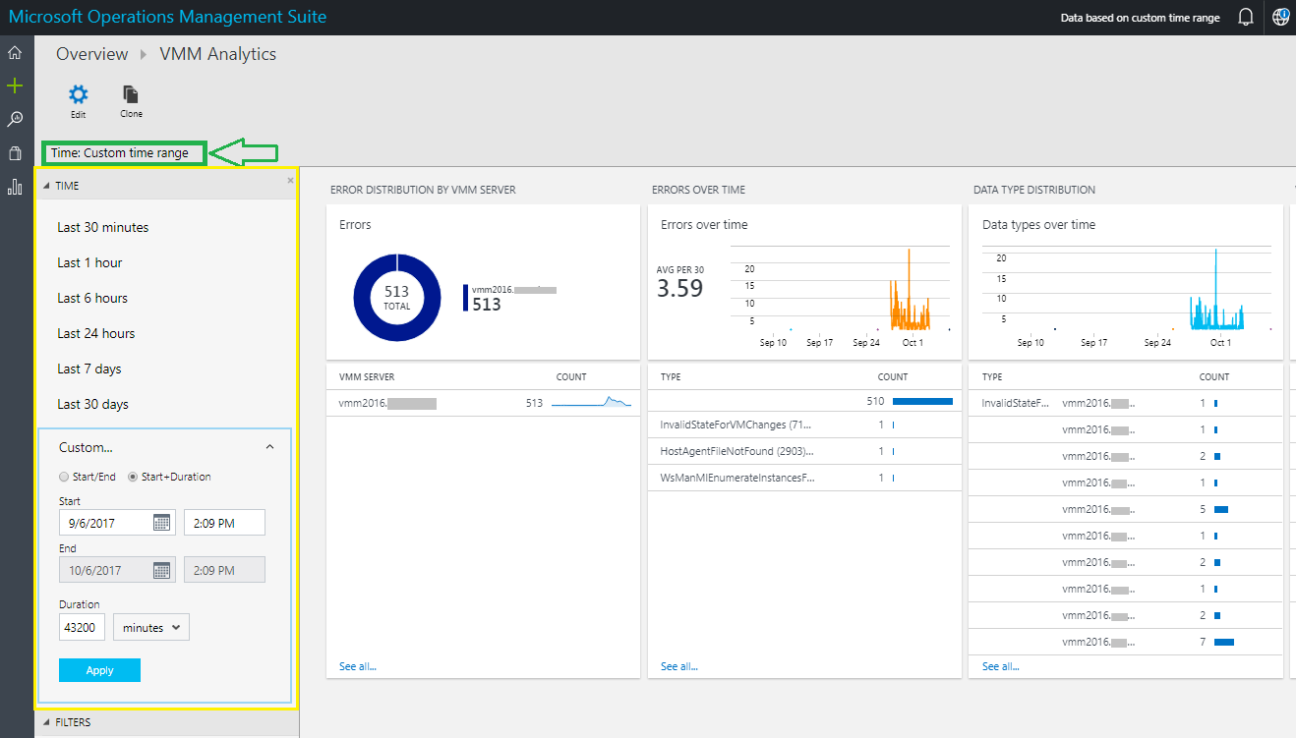The image size is (1296, 738).
Task: Click See all under data type list
Action: [1000, 666]
